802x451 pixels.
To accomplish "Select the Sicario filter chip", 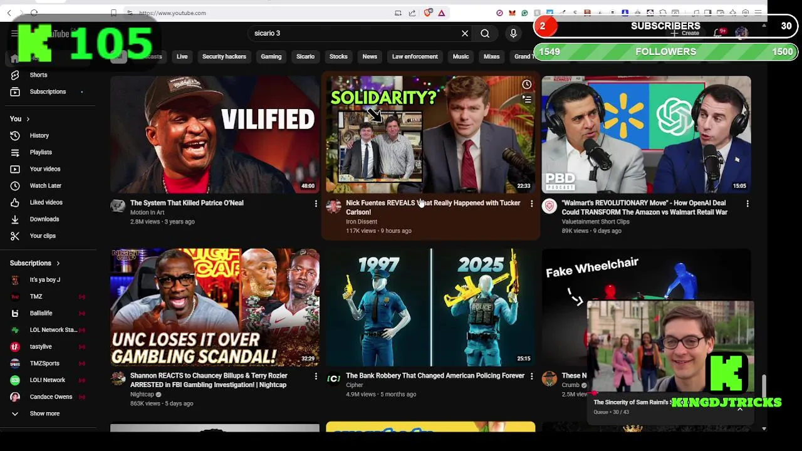I will click(305, 56).
